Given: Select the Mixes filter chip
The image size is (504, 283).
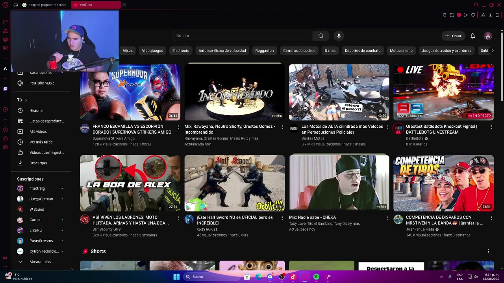Looking at the screenshot, I should pos(127,50).
